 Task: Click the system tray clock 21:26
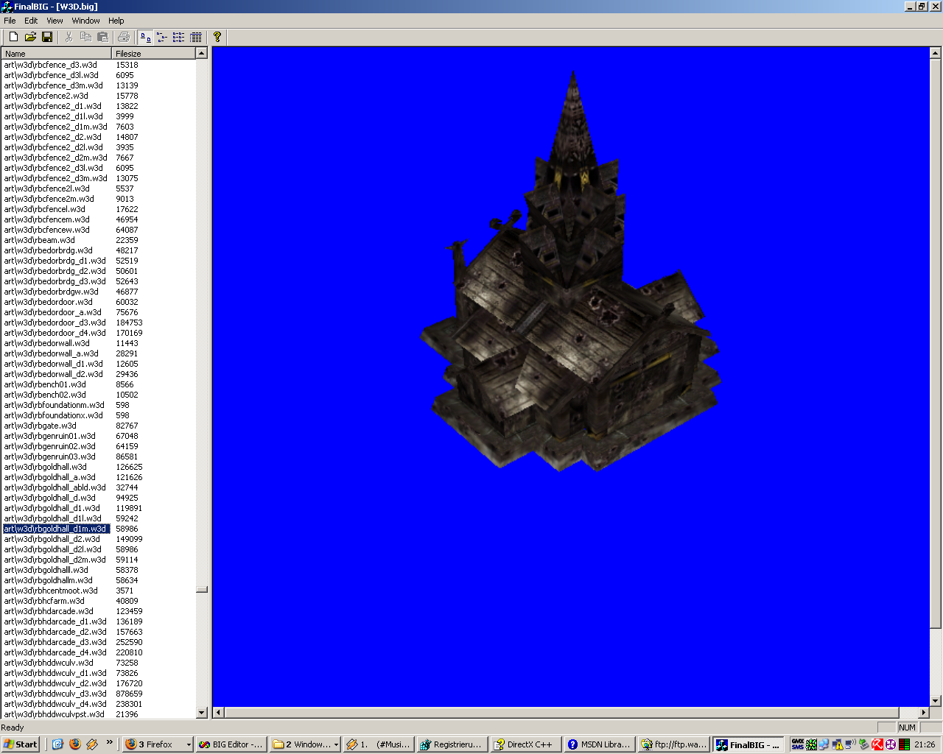(x=925, y=744)
